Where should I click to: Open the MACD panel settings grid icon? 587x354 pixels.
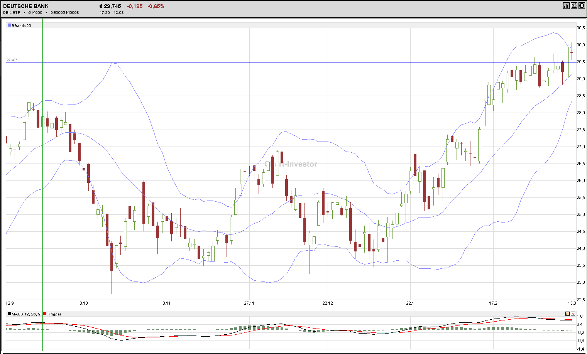click(567, 314)
